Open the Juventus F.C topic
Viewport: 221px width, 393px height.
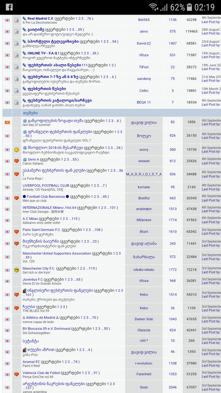(33, 279)
